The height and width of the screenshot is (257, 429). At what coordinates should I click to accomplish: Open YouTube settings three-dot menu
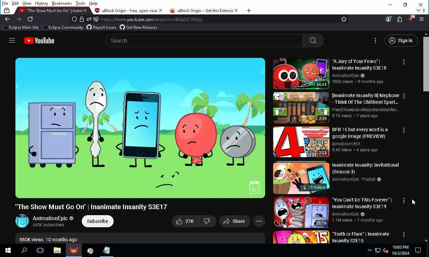(375, 40)
